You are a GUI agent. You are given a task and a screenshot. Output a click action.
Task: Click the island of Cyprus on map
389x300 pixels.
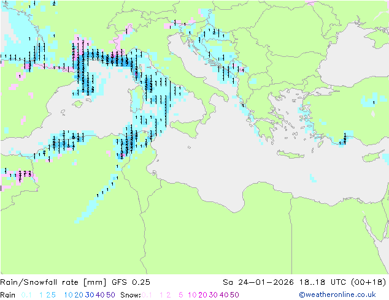[373, 157]
